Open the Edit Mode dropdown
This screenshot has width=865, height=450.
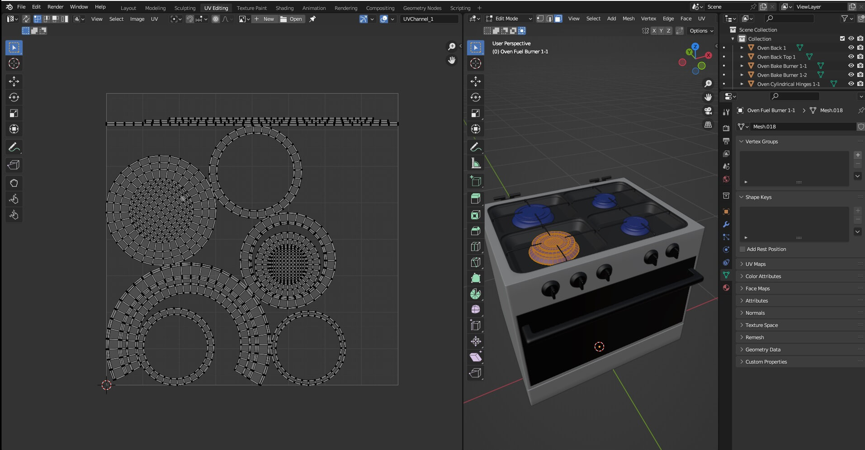[509, 19]
